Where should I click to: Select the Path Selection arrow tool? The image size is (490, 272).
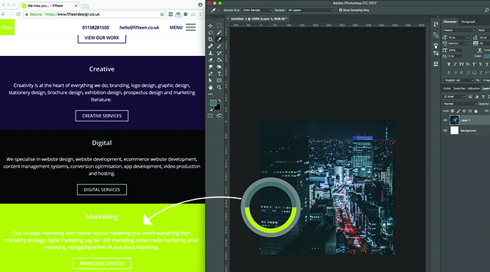pyautogui.click(x=211, y=80)
